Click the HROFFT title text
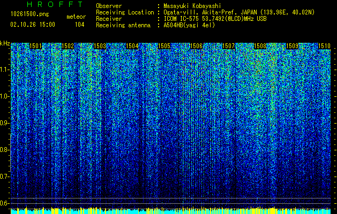Viewport: 337px width, 214px height. [x=55, y=4]
